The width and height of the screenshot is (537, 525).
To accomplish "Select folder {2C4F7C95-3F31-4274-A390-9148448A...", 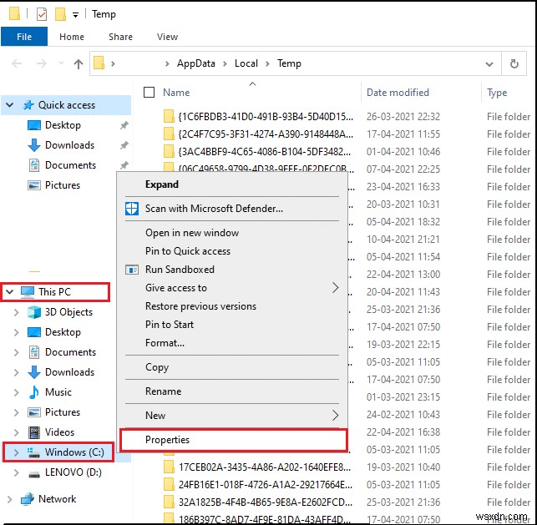I will tap(266, 134).
